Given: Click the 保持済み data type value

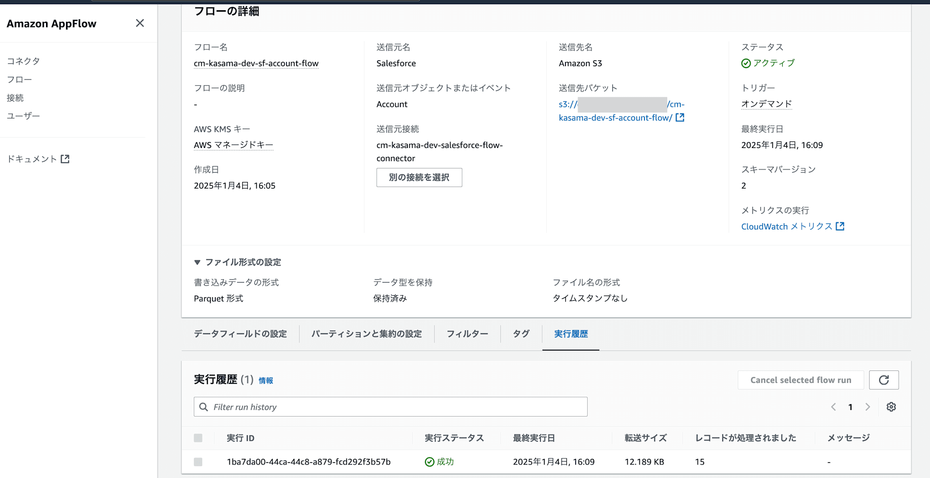Looking at the screenshot, I should (x=390, y=298).
